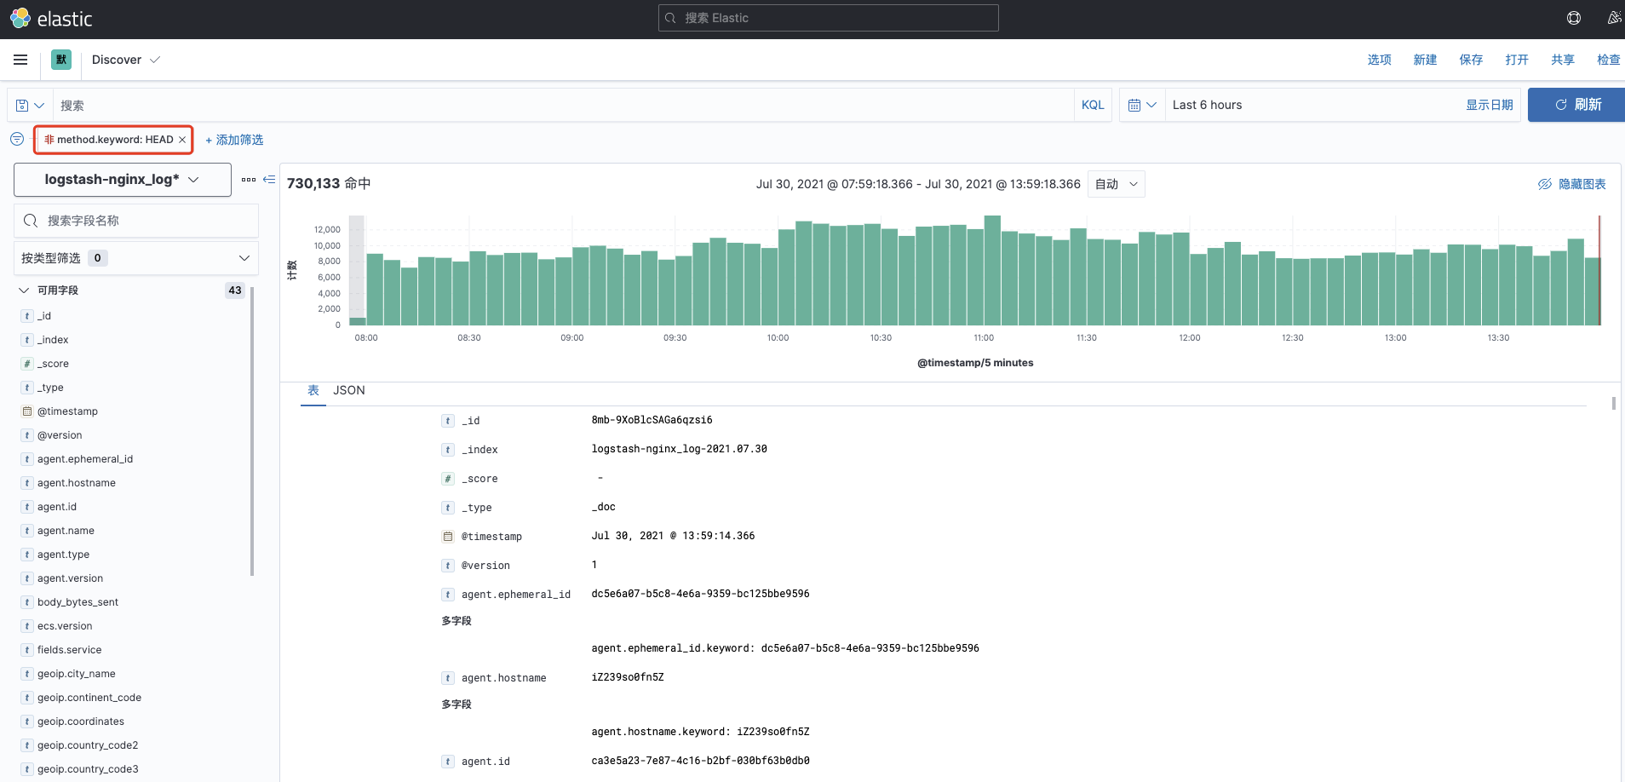This screenshot has width=1625, height=782.
Task: Open the saved query menu icon
Action: click(x=30, y=106)
